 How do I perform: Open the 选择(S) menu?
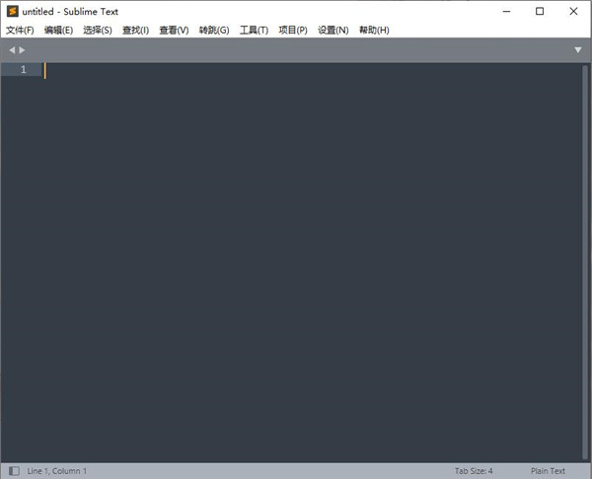[x=98, y=31]
